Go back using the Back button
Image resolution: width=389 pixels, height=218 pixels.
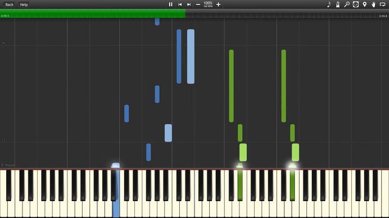tap(10, 4)
